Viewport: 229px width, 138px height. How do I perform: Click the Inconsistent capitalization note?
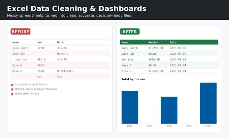click(x=31, y=84)
